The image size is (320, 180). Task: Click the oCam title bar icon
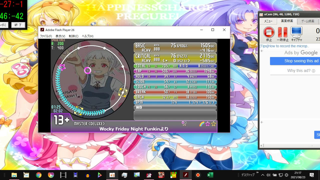coord(261,14)
